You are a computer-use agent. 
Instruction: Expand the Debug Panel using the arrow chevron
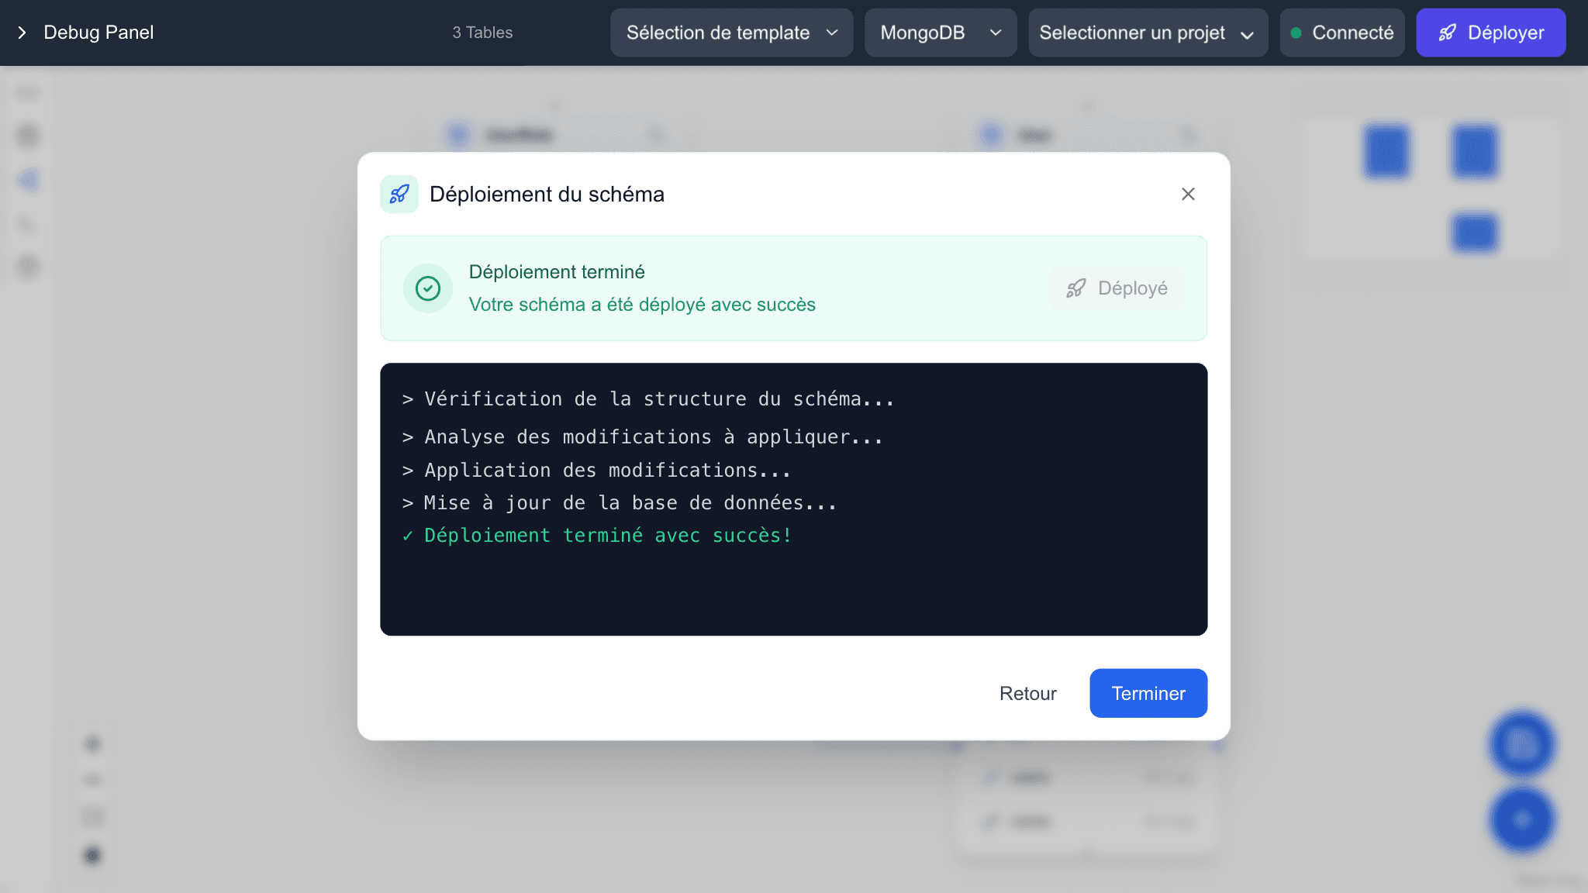pos(21,33)
